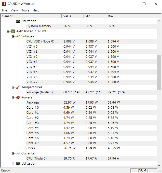Select the Package power row
Image resolution: width=162 pixels, height=173 pixels.
point(33,103)
